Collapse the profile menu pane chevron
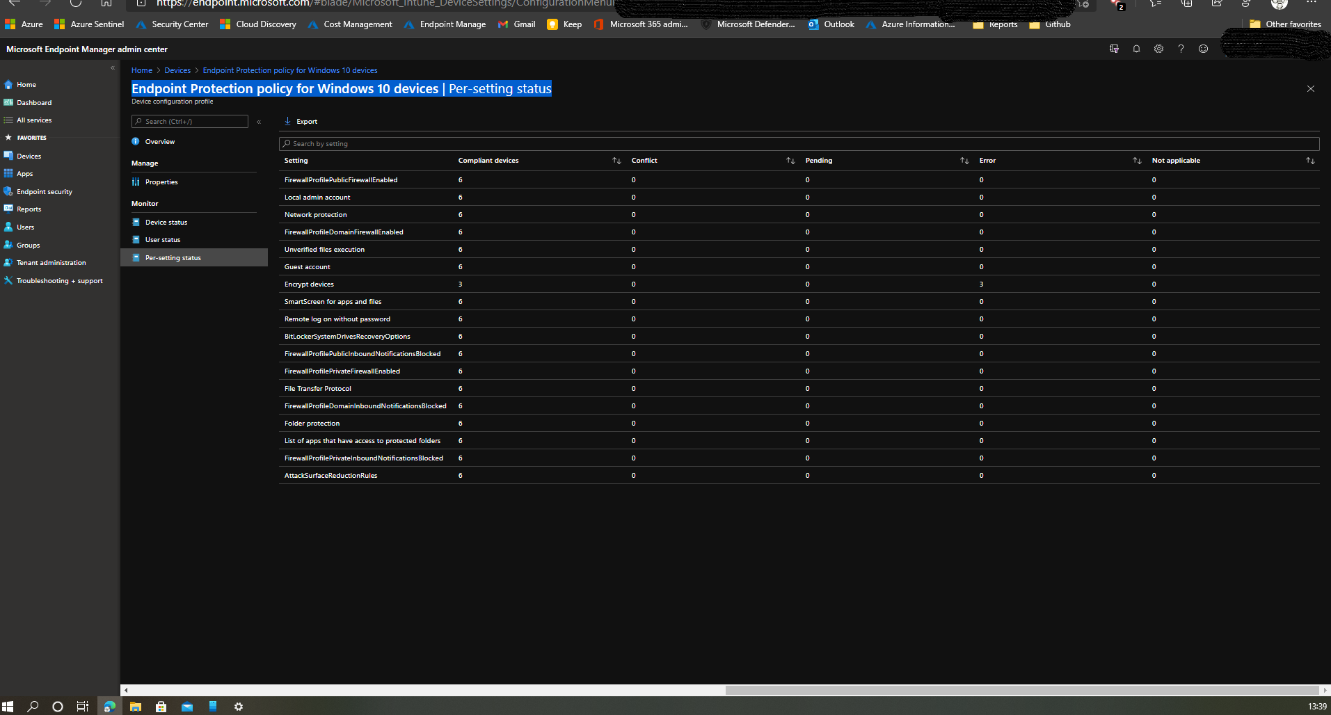The image size is (1331, 715). (258, 121)
